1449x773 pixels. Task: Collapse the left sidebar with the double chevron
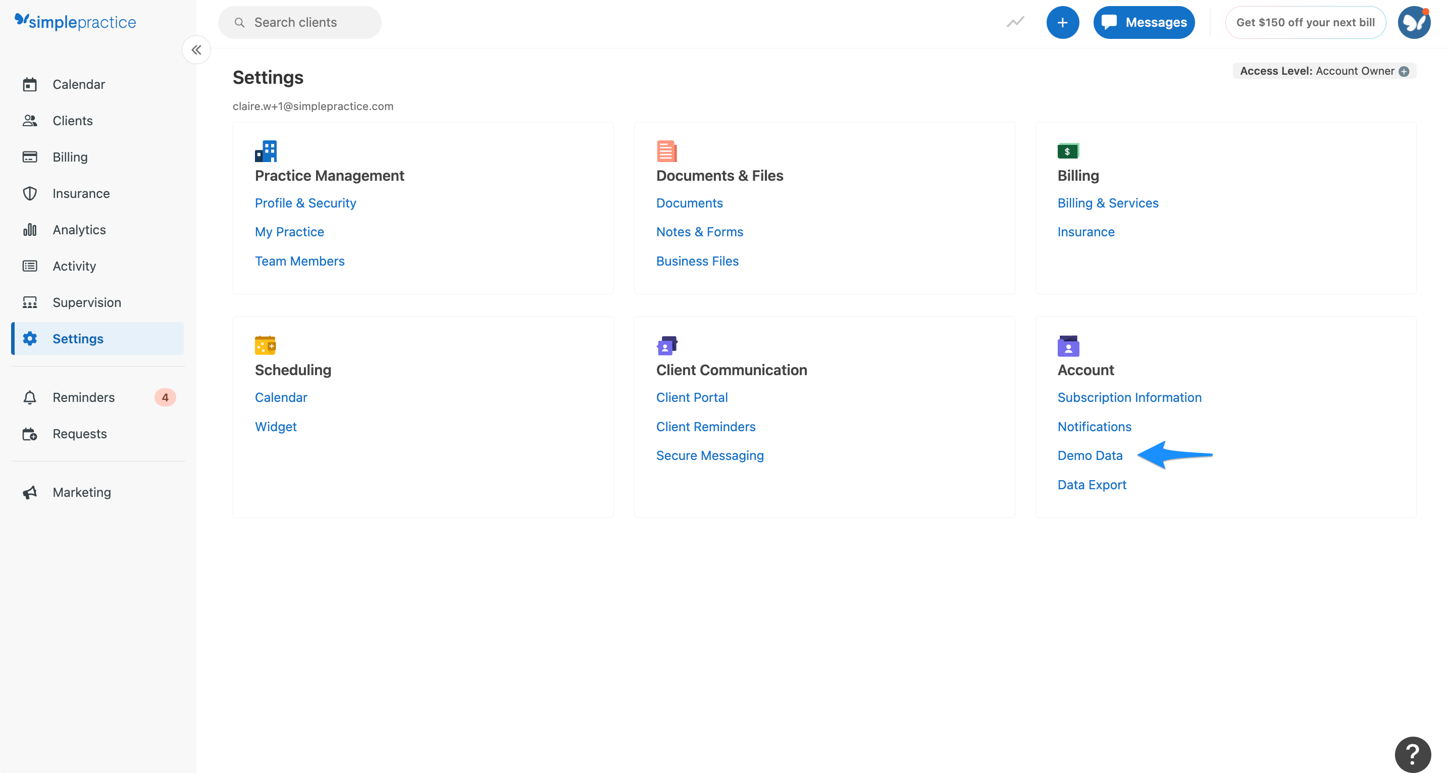pyautogui.click(x=196, y=49)
